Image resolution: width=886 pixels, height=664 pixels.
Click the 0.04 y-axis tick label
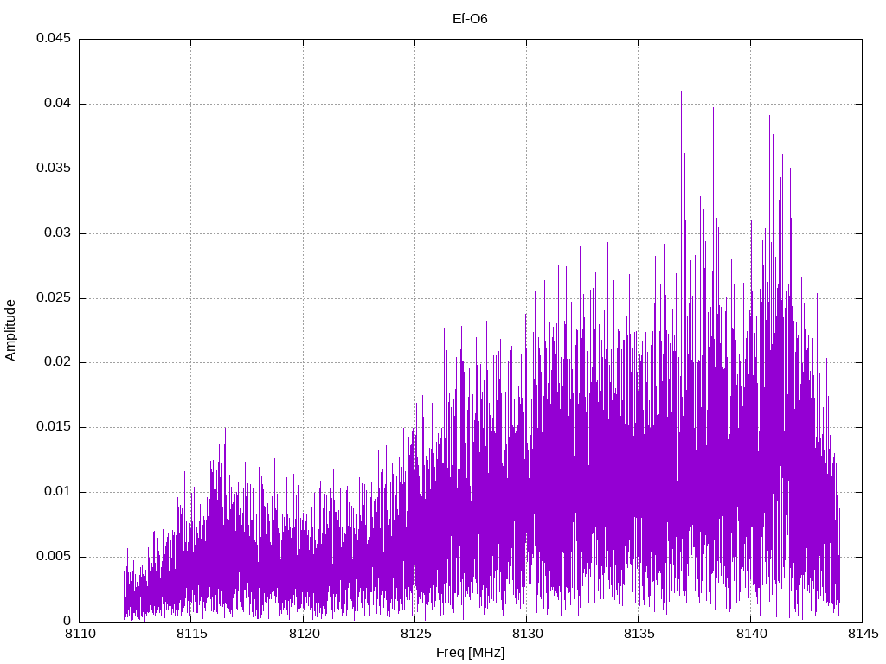(58, 104)
